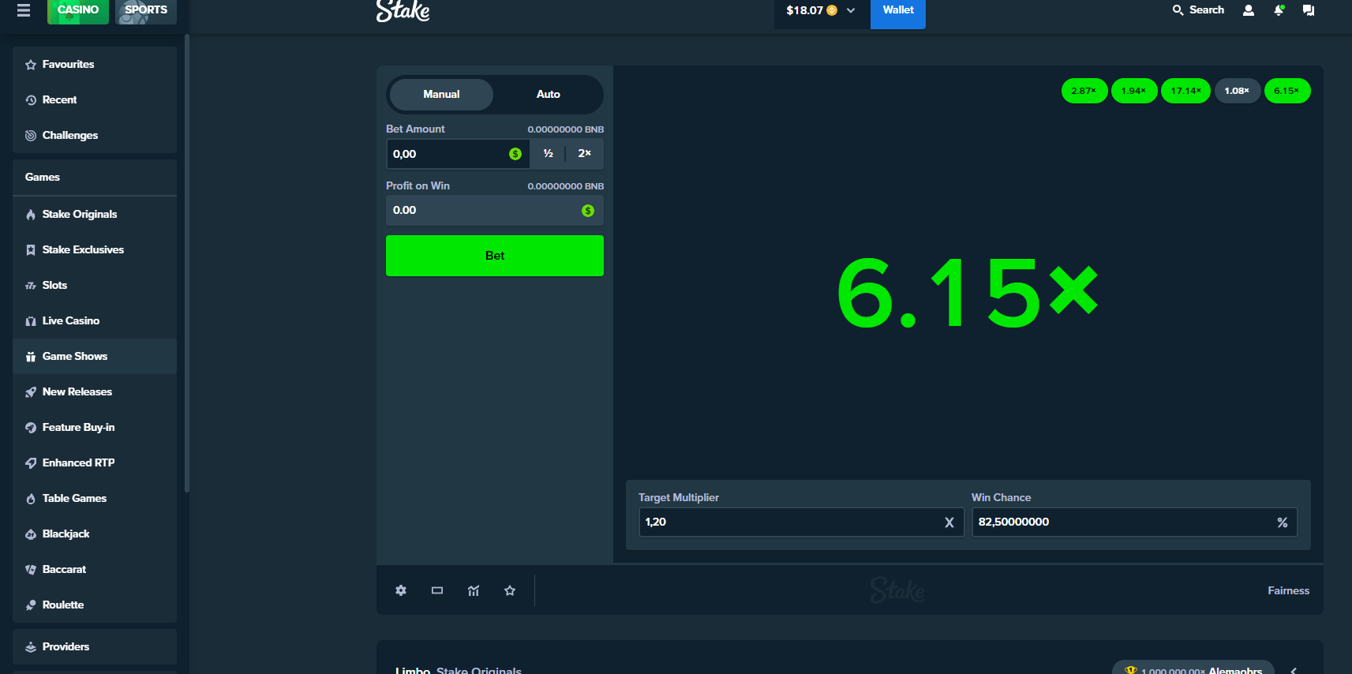Image resolution: width=1352 pixels, height=674 pixels.
Task: Collapse the Limbo game info section
Action: pyautogui.click(x=1294, y=670)
